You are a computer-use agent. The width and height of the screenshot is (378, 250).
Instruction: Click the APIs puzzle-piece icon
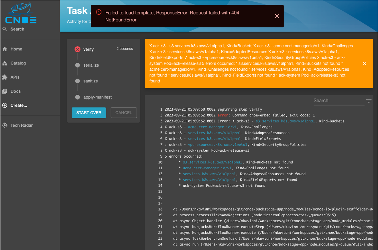5,77
